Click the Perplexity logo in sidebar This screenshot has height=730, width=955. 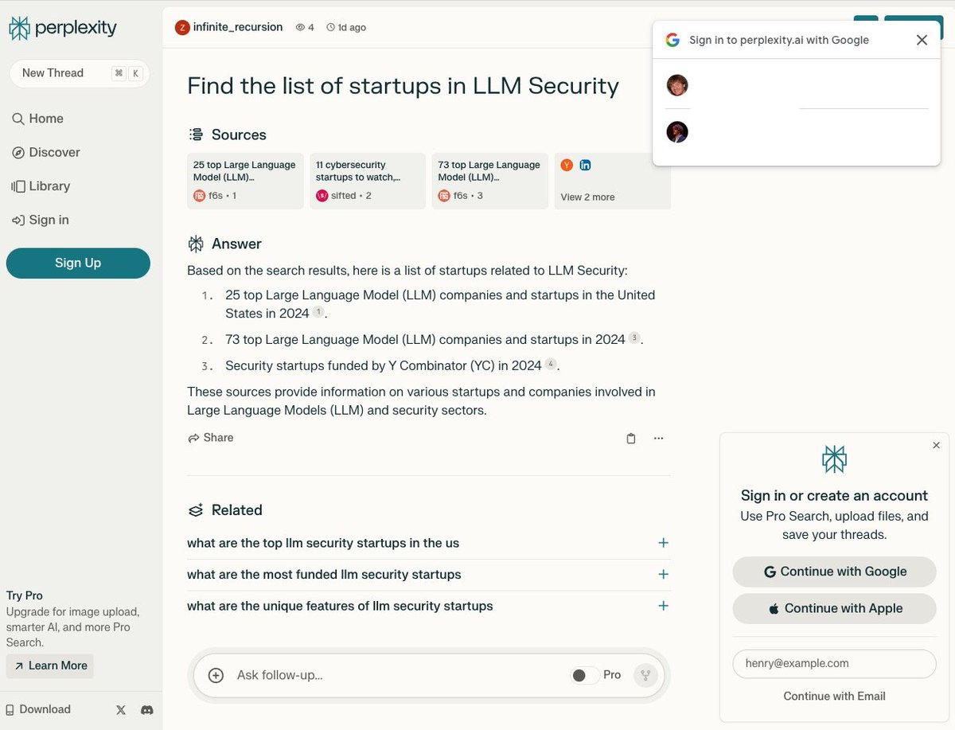[63, 29]
